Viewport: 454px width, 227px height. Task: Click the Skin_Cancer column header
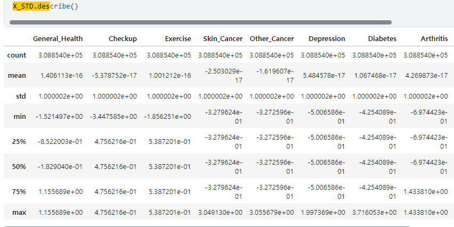[x=223, y=39]
